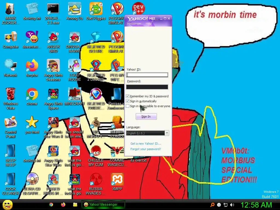Expand the Language dropdown arrow

(x=167, y=133)
